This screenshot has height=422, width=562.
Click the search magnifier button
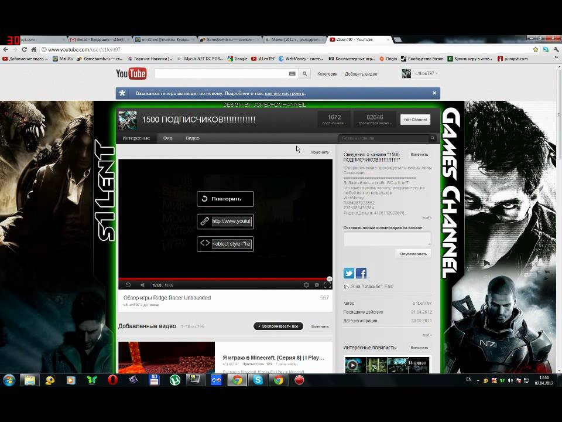point(304,74)
